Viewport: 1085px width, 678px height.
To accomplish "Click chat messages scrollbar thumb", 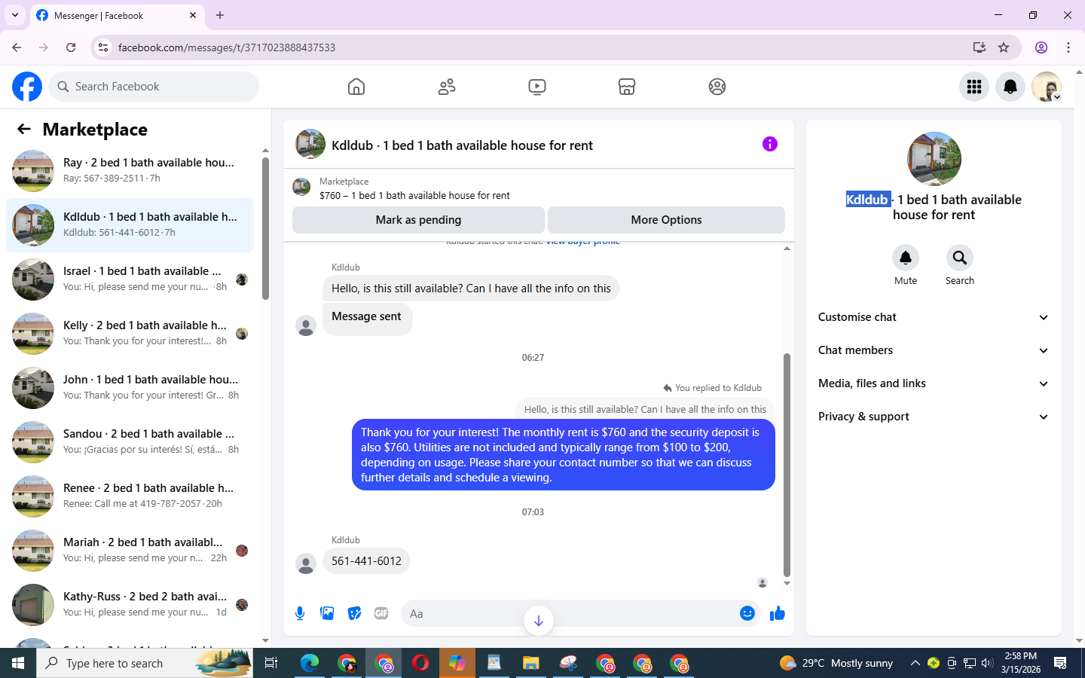I will tap(787, 464).
